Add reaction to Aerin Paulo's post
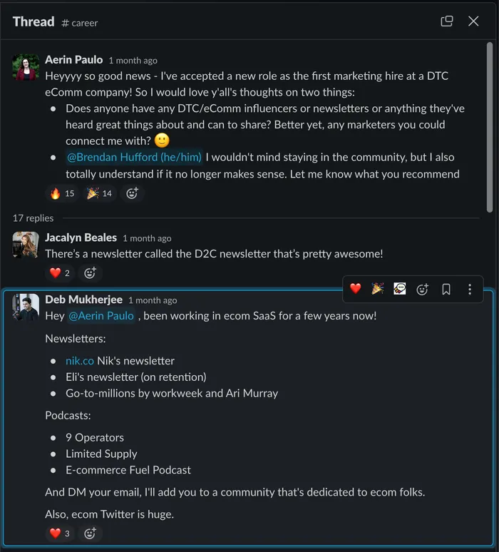The height and width of the screenshot is (552, 499). (x=132, y=193)
